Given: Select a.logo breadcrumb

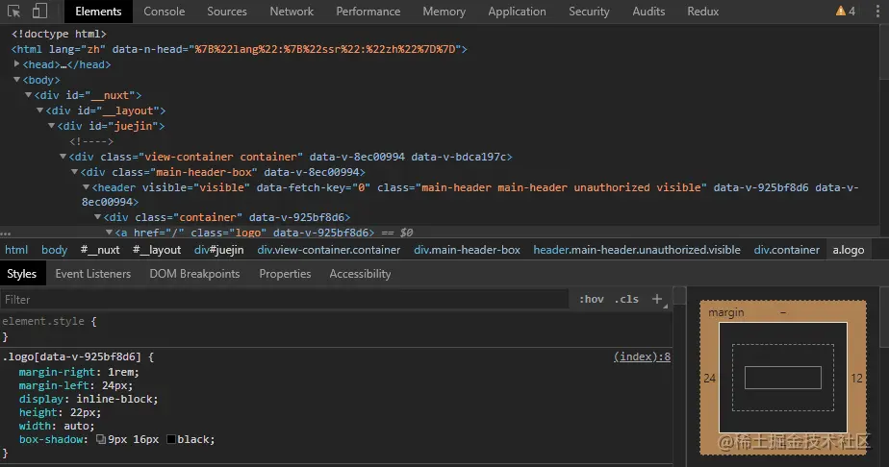Looking at the screenshot, I should (x=849, y=250).
